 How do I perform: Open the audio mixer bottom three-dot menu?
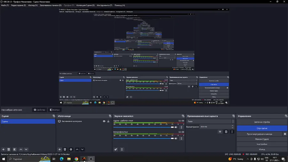click(x=122, y=149)
